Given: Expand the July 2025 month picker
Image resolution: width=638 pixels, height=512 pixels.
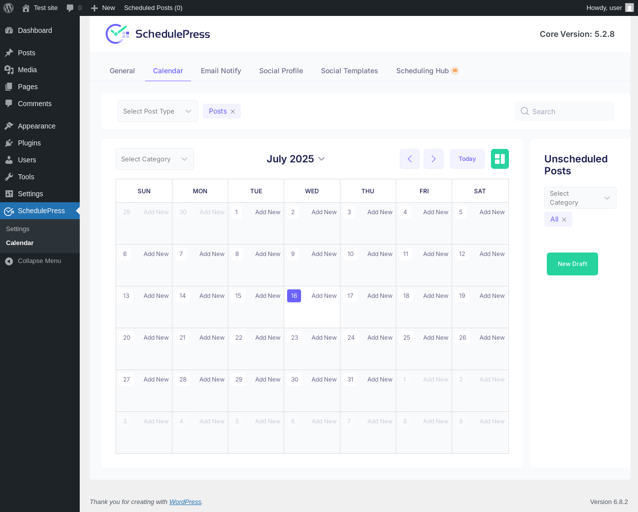Looking at the screenshot, I should 296,159.
